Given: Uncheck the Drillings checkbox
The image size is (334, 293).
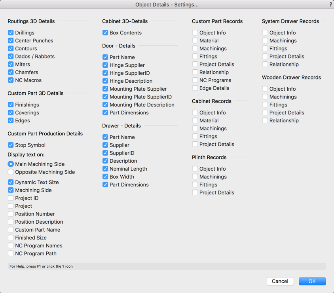Looking at the screenshot, I should (x=11, y=32).
